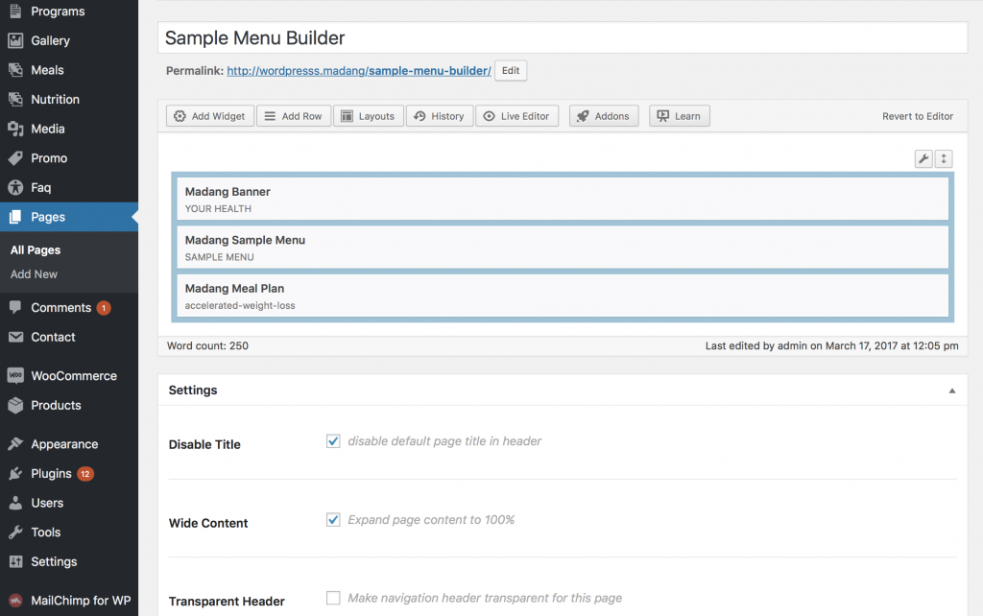Enable the Transparent Header checkbox
The height and width of the screenshot is (616, 983).
(333, 598)
